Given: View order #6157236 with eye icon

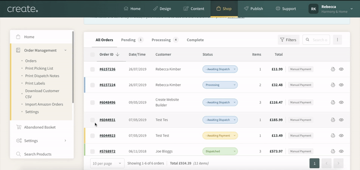Looking at the screenshot, I should [x=341, y=69].
